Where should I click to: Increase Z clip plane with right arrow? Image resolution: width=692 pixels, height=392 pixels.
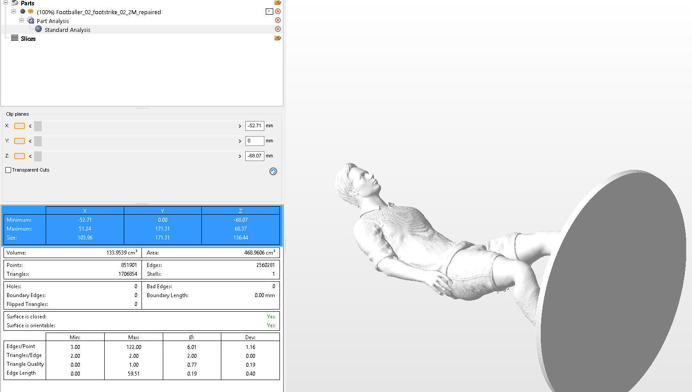[x=240, y=157]
